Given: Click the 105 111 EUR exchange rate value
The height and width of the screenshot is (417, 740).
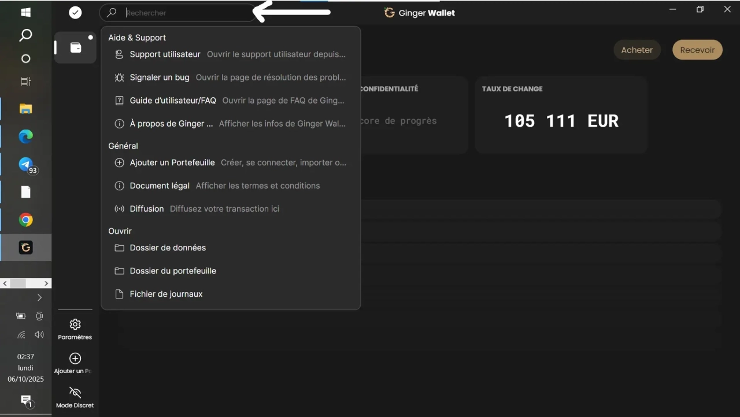Looking at the screenshot, I should pyautogui.click(x=561, y=121).
